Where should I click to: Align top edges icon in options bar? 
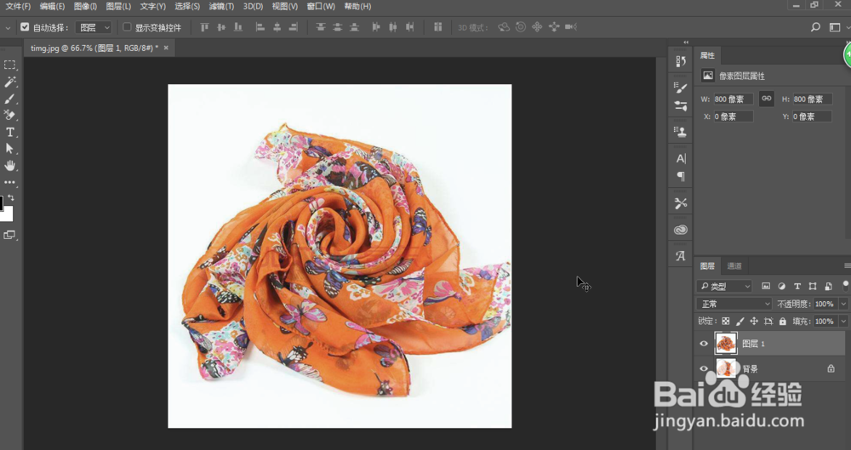click(204, 27)
